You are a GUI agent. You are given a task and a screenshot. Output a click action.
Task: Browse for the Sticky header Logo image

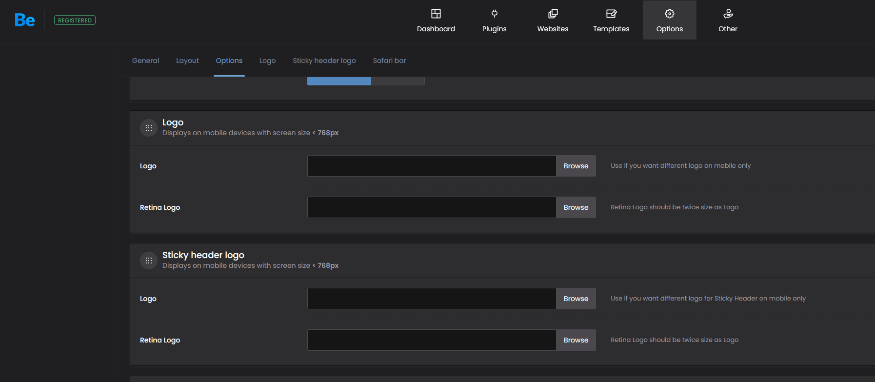click(576, 299)
